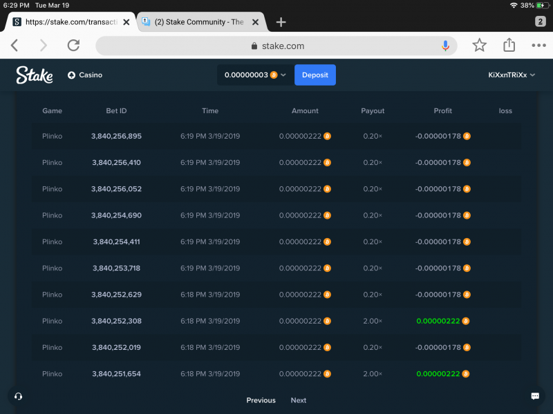Screen dimensions: 553x414
Task: Open live support headset icon
Action: tap(19, 396)
